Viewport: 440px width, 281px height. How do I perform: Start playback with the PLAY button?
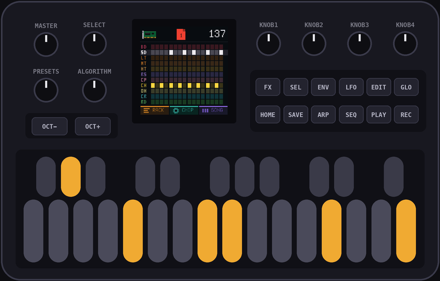click(x=379, y=115)
